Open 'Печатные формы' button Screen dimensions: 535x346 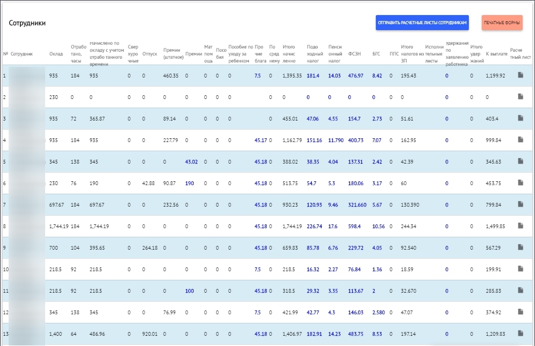point(502,23)
